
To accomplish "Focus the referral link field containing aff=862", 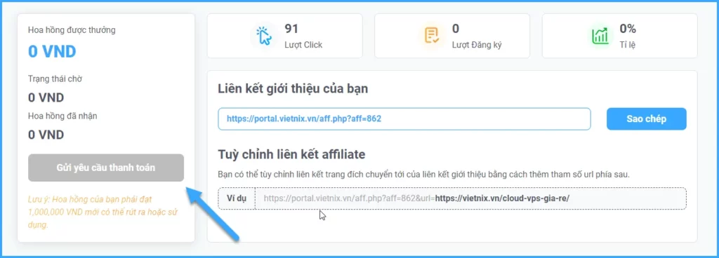I will pos(404,119).
